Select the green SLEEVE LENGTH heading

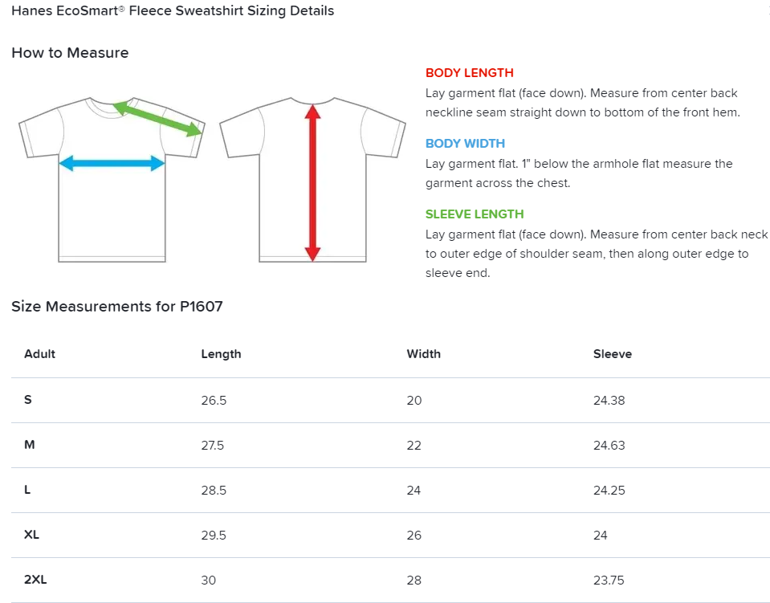coord(474,214)
